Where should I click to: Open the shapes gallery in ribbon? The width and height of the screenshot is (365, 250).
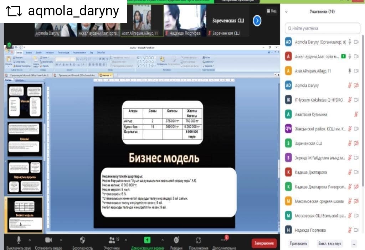click(x=146, y=62)
